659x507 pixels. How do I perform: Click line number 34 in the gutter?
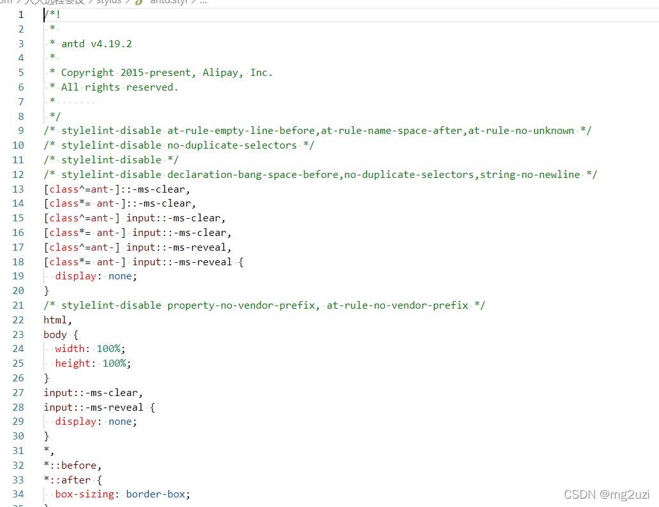[x=18, y=494]
